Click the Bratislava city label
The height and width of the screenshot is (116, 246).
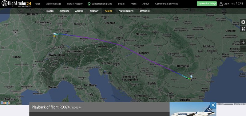point(130,40)
